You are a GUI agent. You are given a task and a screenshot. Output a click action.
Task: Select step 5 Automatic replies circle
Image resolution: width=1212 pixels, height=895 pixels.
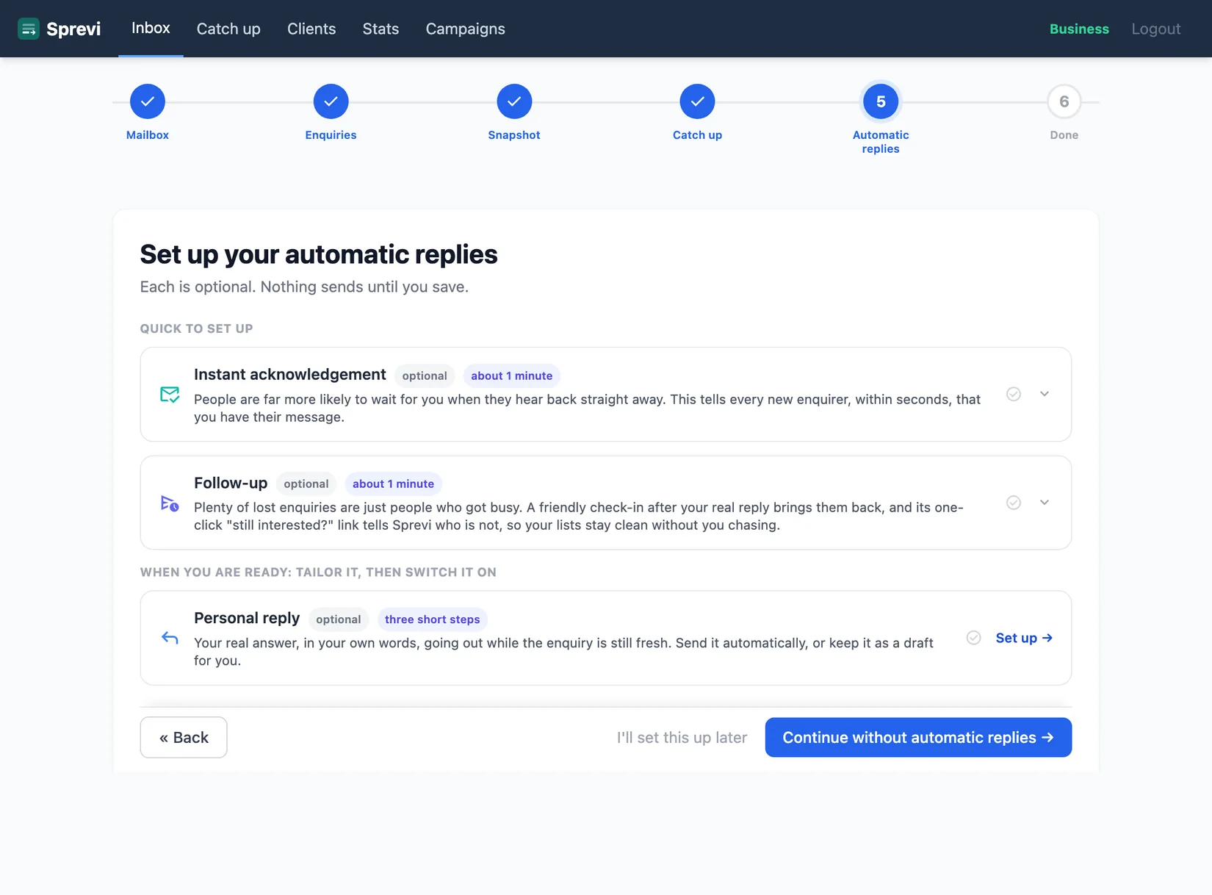pyautogui.click(x=881, y=101)
